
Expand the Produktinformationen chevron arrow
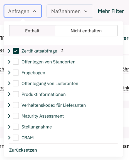pos(9,94)
